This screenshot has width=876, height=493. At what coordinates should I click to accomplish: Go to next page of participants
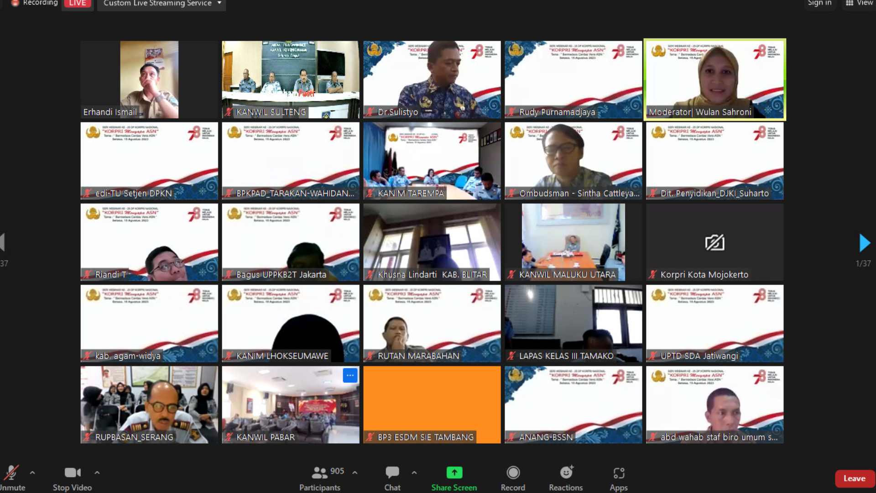864,243
